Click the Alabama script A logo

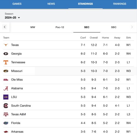(x=6, y=88)
